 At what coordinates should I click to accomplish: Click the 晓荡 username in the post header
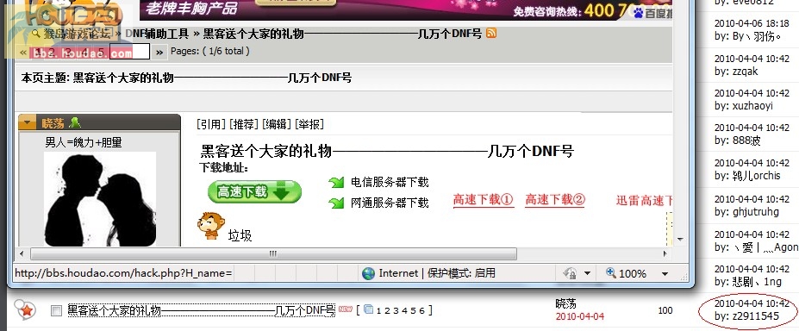[53, 122]
